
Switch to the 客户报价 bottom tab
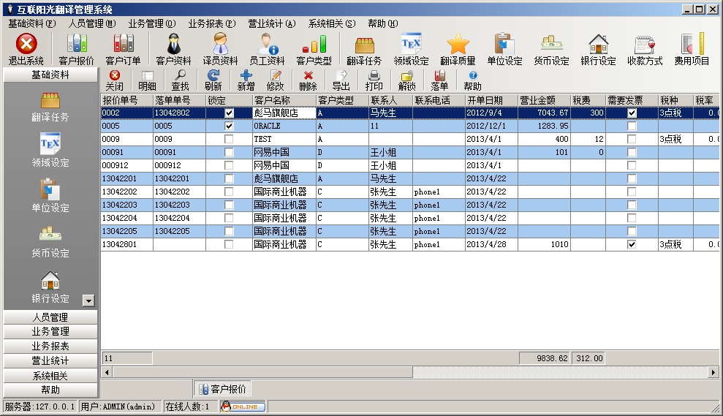point(222,389)
